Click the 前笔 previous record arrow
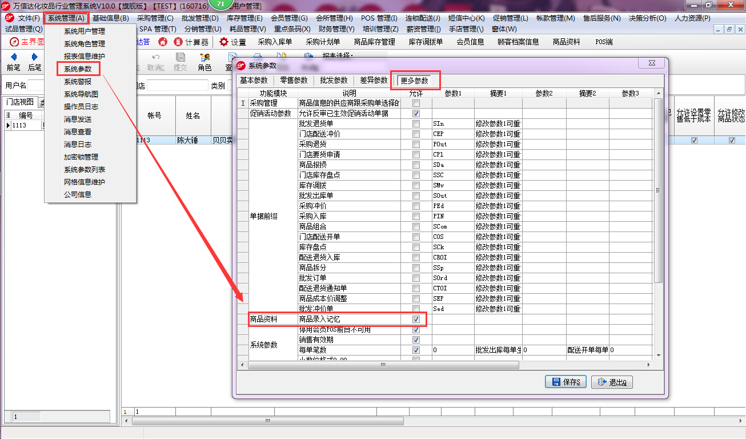The width and height of the screenshot is (746, 439). tap(14, 62)
